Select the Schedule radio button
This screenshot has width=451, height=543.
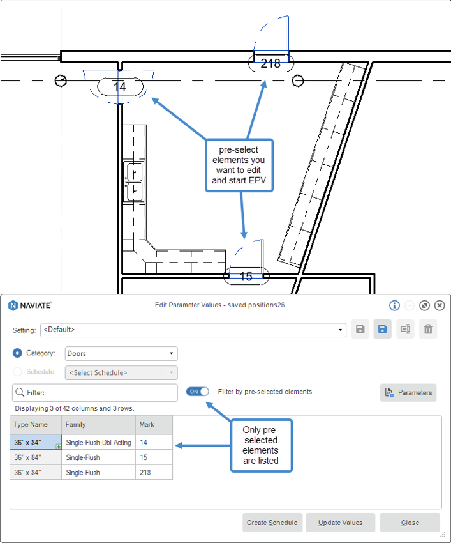(18, 372)
